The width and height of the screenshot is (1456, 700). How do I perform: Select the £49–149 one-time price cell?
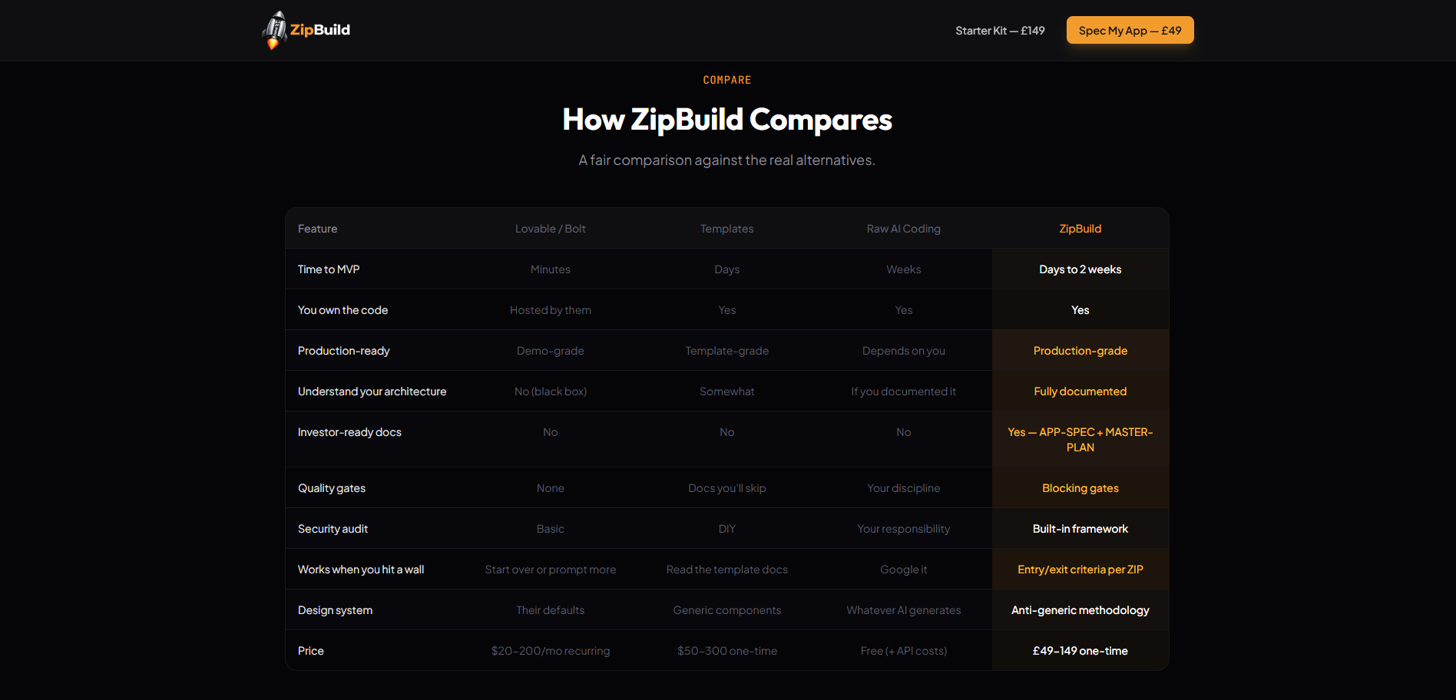[x=1080, y=650]
